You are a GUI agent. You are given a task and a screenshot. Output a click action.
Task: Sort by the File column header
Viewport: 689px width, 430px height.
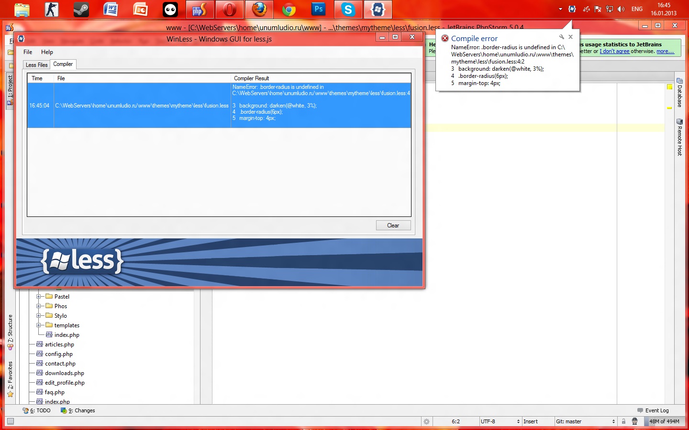coord(142,78)
